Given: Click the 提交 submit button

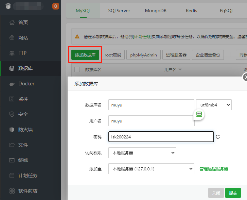Looking at the screenshot, I should pyautogui.click(x=233, y=193).
